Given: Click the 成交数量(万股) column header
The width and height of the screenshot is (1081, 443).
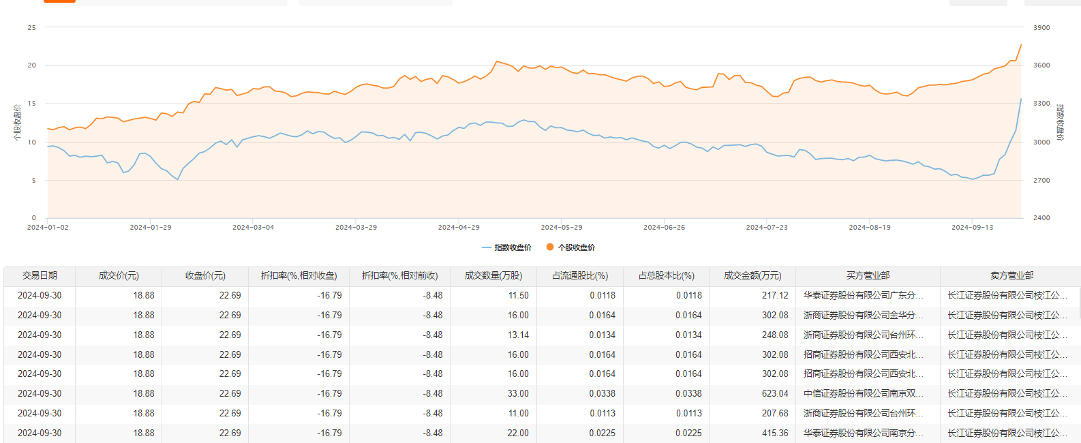Looking at the screenshot, I should click(493, 275).
